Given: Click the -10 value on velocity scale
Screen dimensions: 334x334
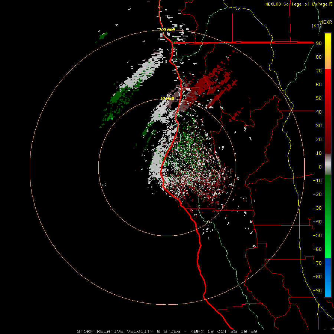Looking at the screenshot, I should (x=317, y=181).
